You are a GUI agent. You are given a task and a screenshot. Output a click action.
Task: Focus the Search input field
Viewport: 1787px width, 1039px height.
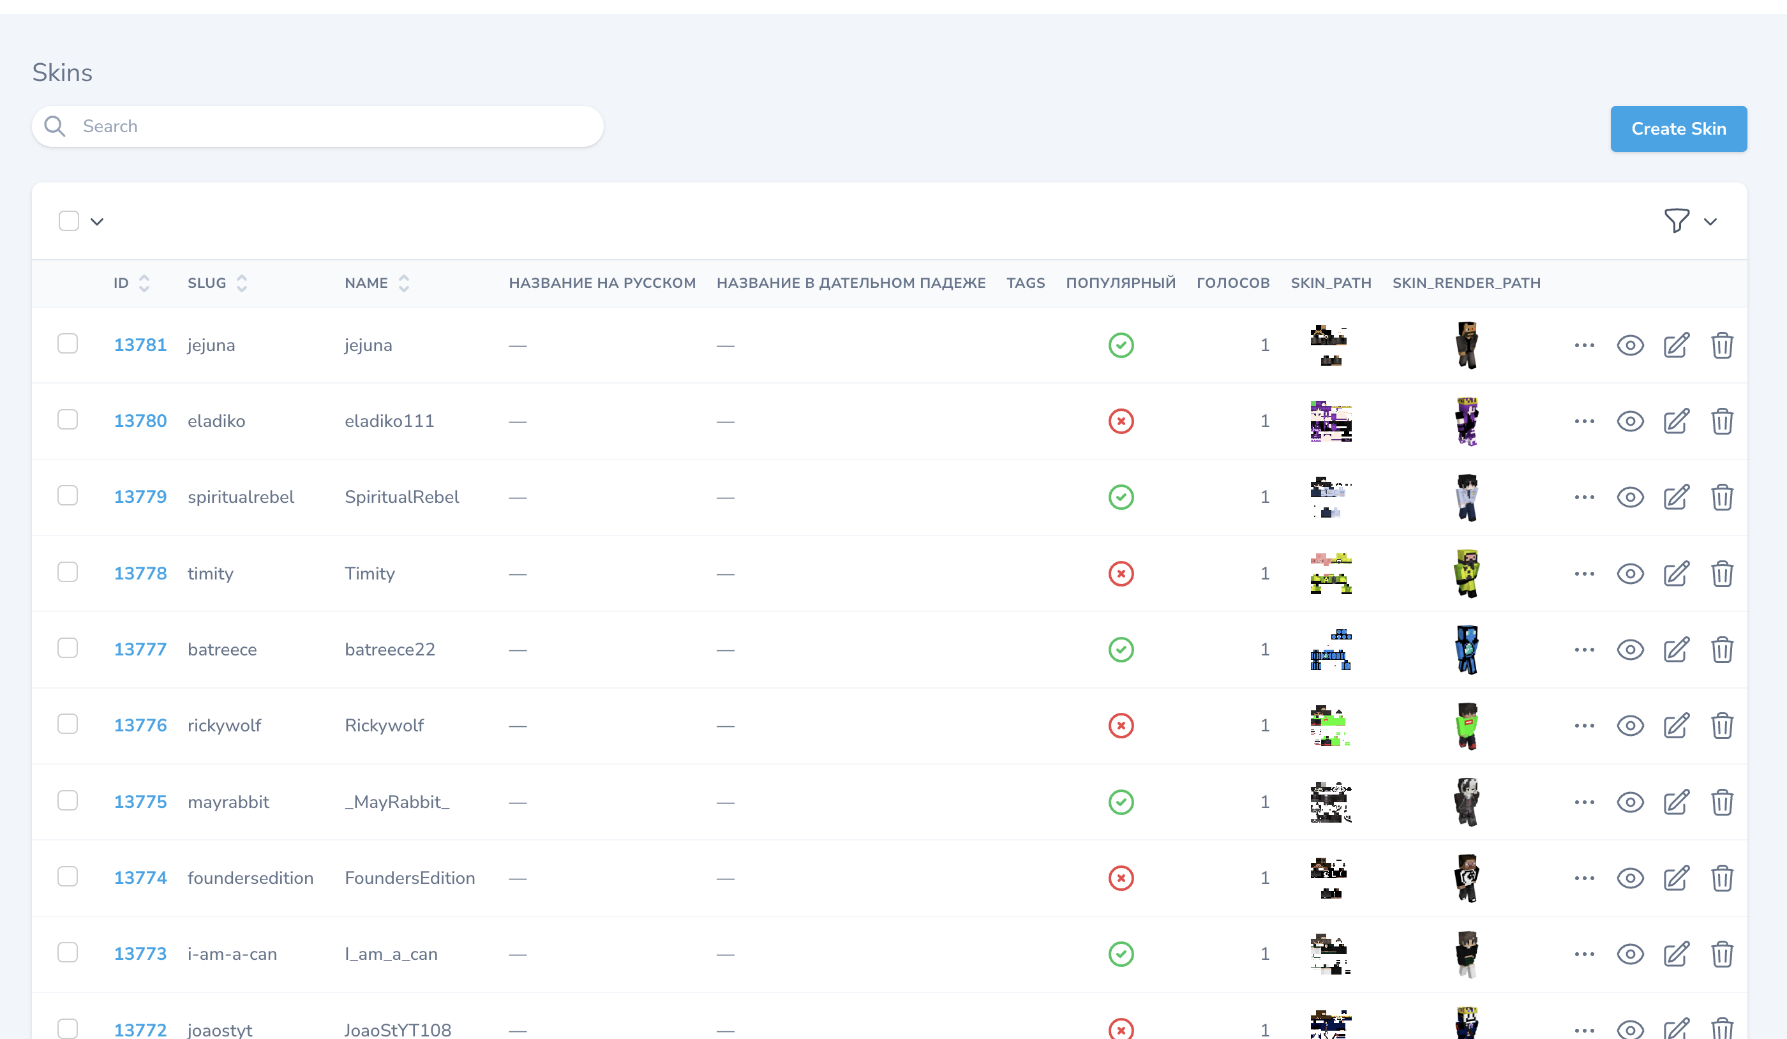point(318,126)
